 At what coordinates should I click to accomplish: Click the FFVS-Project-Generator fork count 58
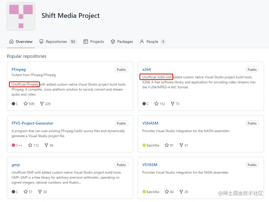point(51,145)
